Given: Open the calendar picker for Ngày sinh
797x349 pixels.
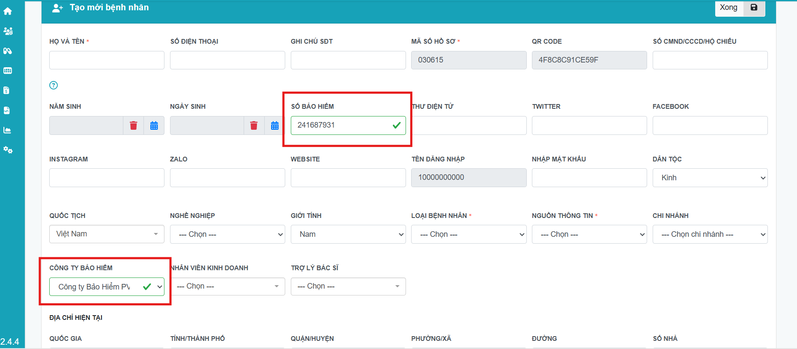Looking at the screenshot, I should (275, 125).
